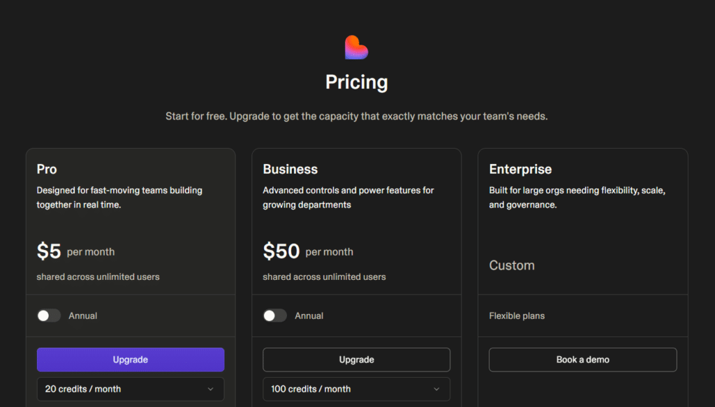715x407 pixels.
Task: Select the Enterprise plan title
Action: (x=520, y=169)
